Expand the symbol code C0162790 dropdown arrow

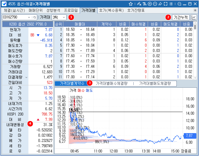(30, 17)
